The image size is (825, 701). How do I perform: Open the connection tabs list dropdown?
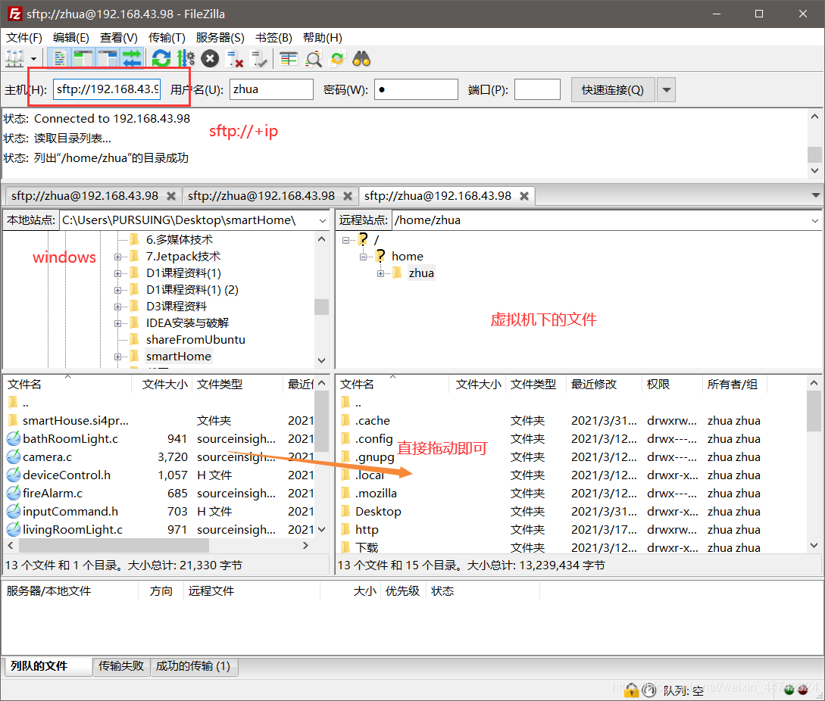click(x=815, y=195)
